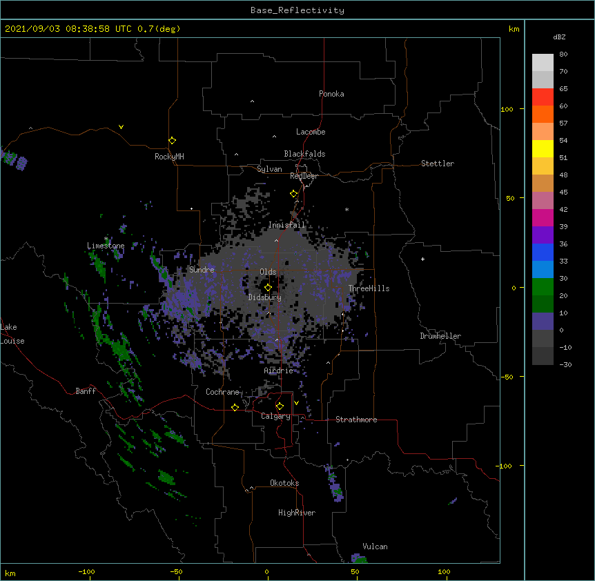The image size is (595, 581).
Task: Click the Limestone label
Action: [x=106, y=246]
